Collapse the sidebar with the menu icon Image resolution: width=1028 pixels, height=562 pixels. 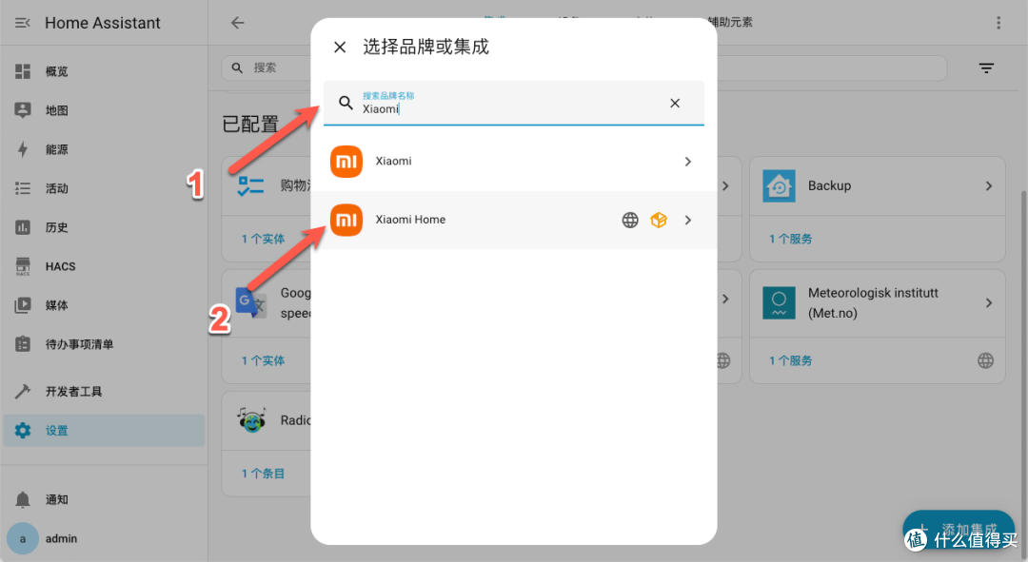[22, 23]
